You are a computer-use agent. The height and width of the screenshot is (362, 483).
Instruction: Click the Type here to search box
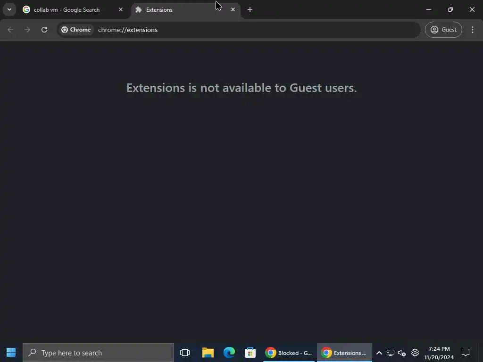[98, 353]
